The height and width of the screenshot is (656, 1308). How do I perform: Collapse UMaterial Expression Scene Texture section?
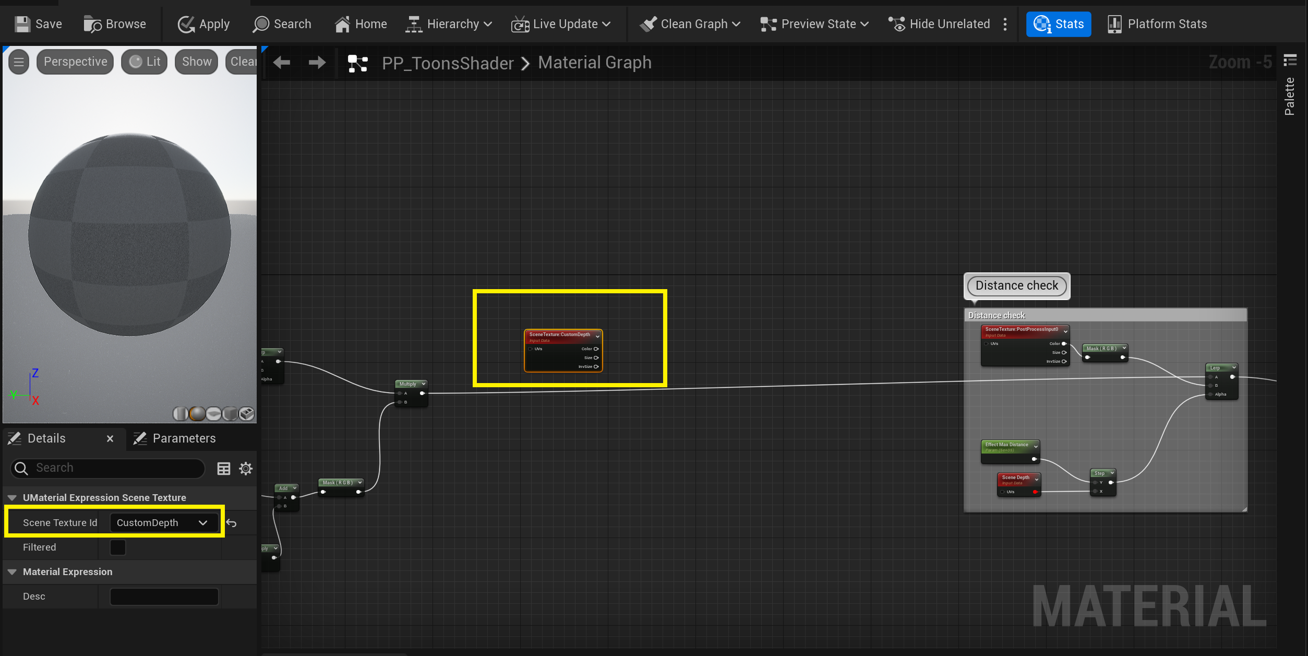tap(12, 497)
